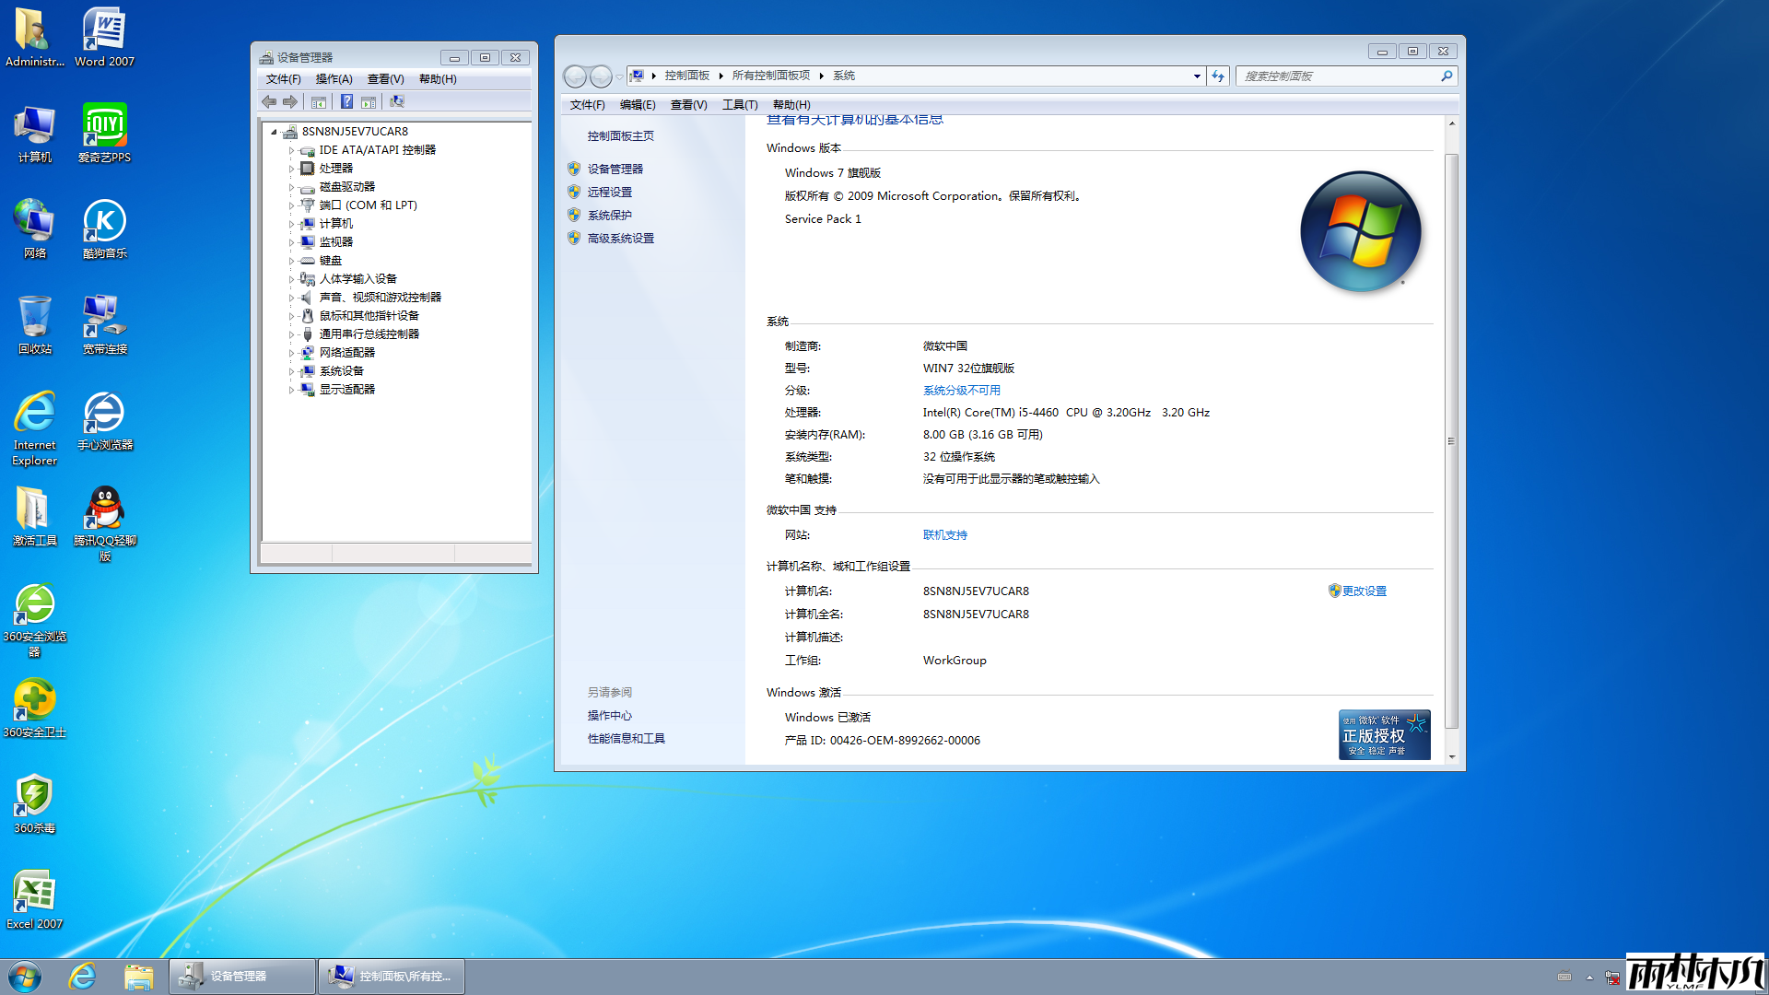Click the search magnifier in the control panel search box
Viewport: 1769px width, 995px height.
coord(1447,76)
